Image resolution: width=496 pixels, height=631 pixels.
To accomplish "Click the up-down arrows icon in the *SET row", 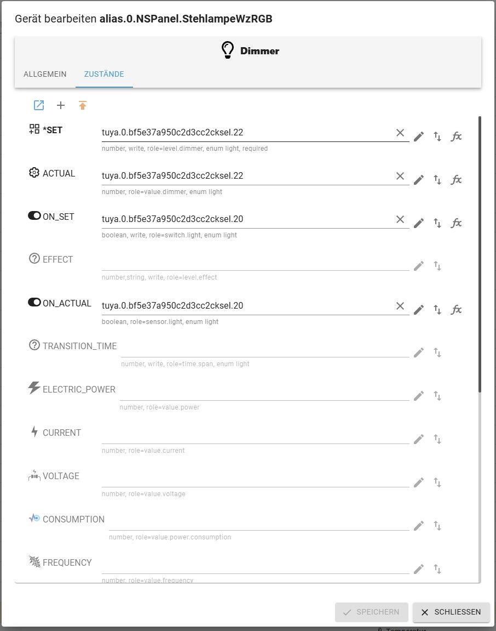I will [x=437, y=137].
